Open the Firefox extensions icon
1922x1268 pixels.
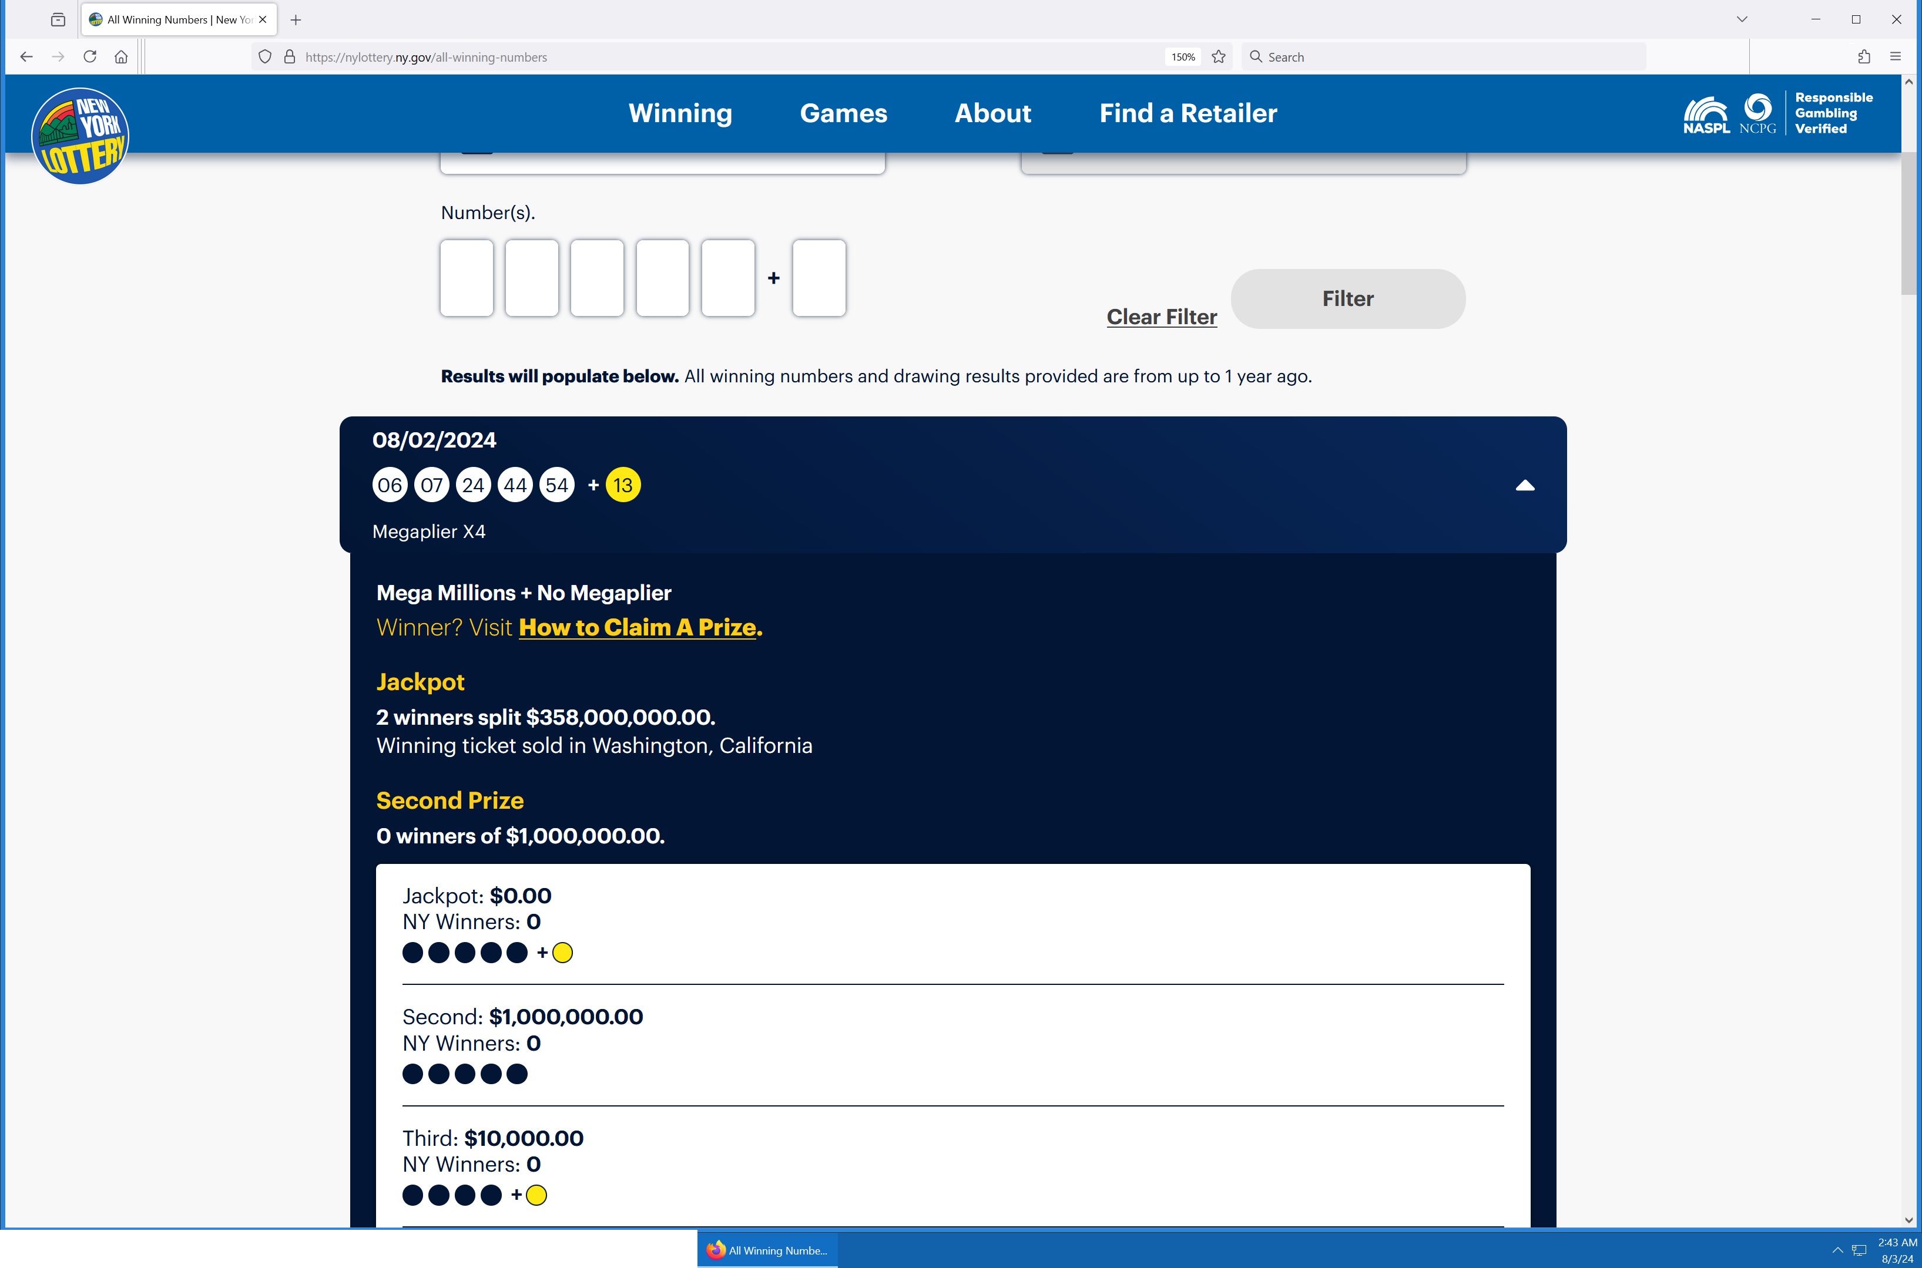click(x=1864, y=56)
